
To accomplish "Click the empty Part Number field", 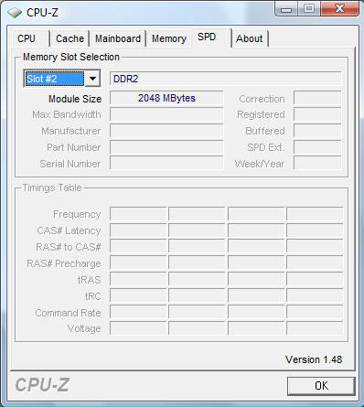I will 166,147.
